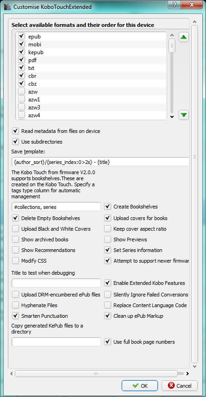
Task: Move selected format up with green arrow
Action: click(x=184, y=37)
